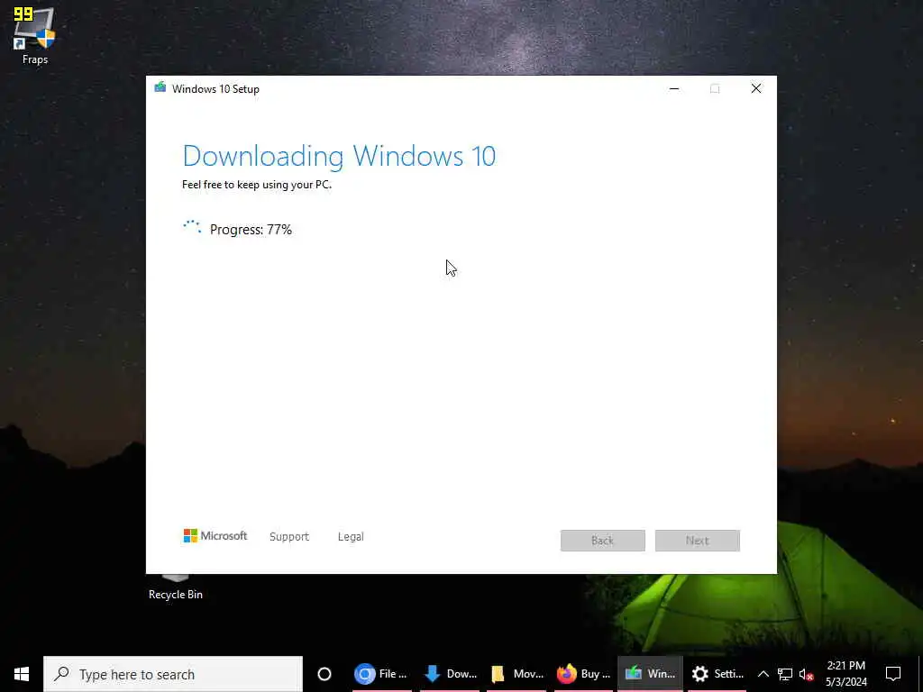The height and width of the screenshot is (692, 923).
Task: Click the taskbar search box
Action: click(173, 674)
